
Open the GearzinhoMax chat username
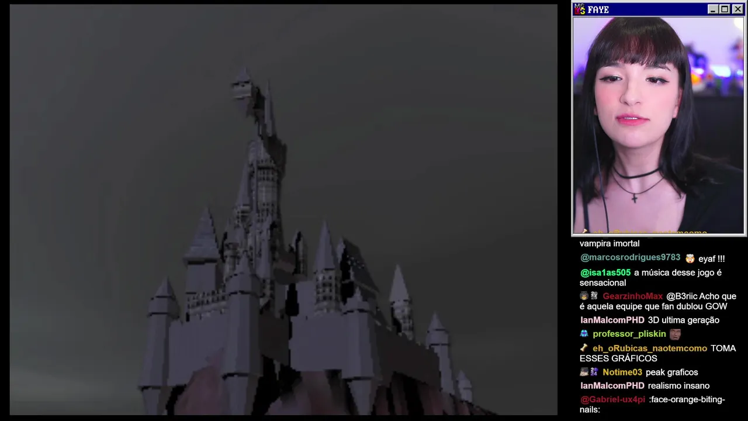(633, 296)
